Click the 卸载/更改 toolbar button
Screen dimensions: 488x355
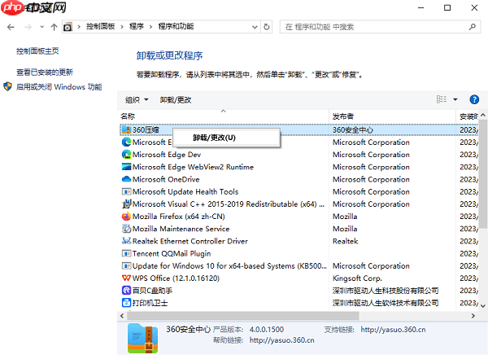click(176, 99)
